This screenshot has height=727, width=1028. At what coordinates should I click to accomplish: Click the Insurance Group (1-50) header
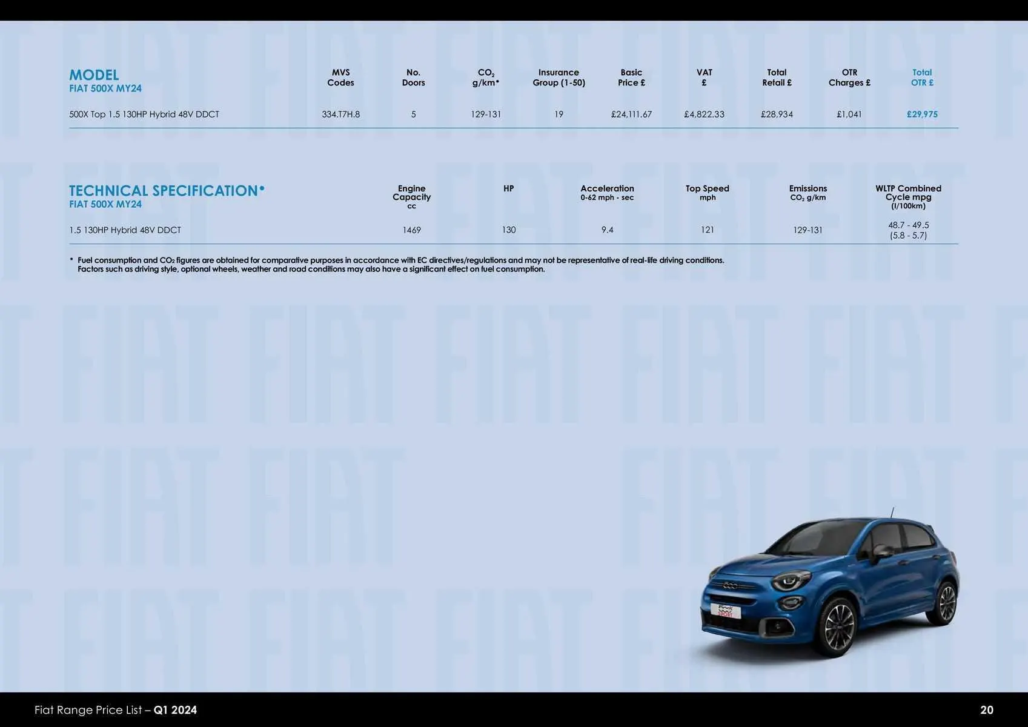click(x=558, y=78)
